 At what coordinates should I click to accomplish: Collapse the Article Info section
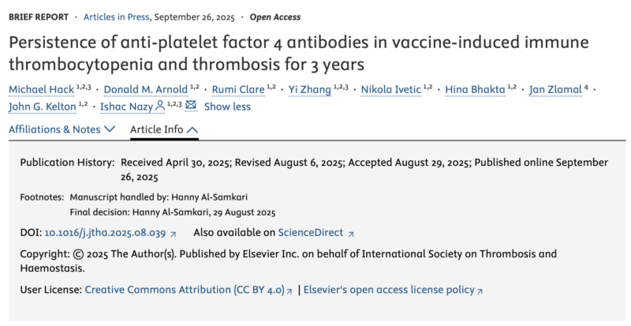[x=194, y=129]
